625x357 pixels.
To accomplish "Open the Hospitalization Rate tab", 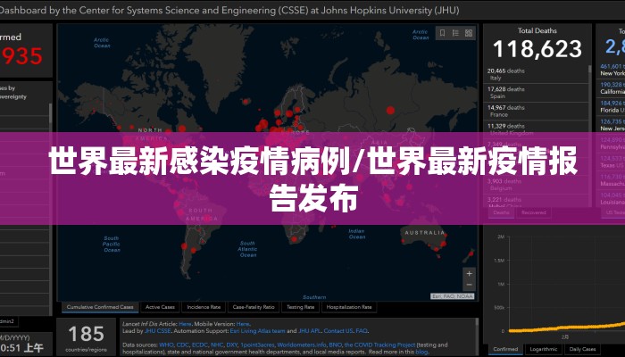I will click(349, 307).
